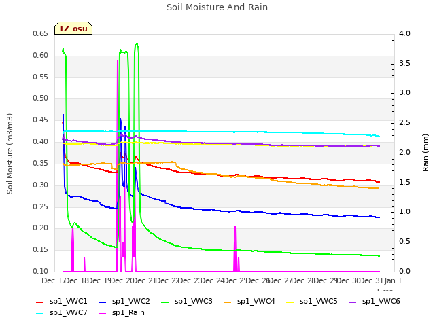Click the Dec 23 x-axis tick label

point(191,280)
